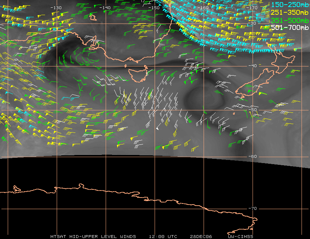Click the 12:00 UTC timestamp
Screen dimensions: 310x239
163,237
